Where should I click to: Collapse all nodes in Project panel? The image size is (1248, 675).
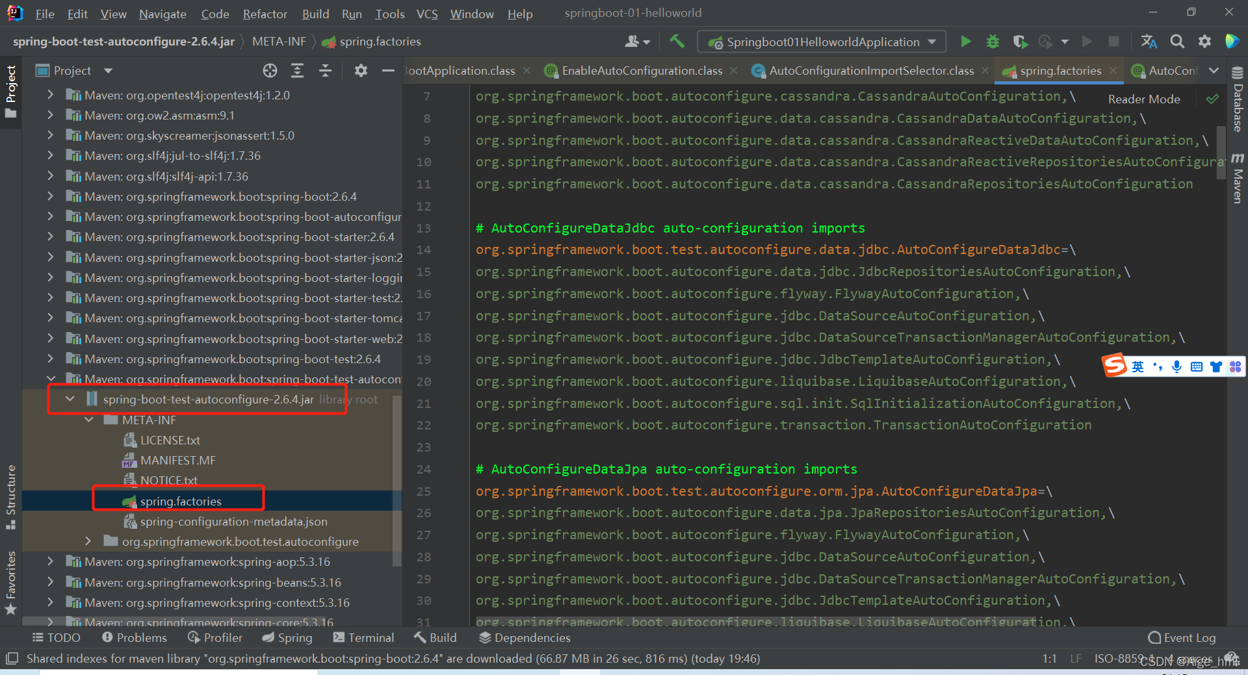[325, 71]
